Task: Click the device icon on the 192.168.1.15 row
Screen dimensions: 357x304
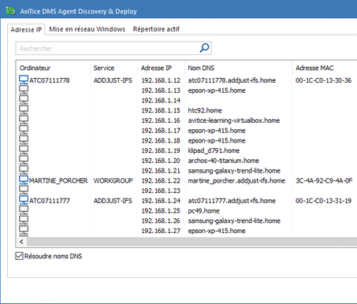Action: [24, 109]
